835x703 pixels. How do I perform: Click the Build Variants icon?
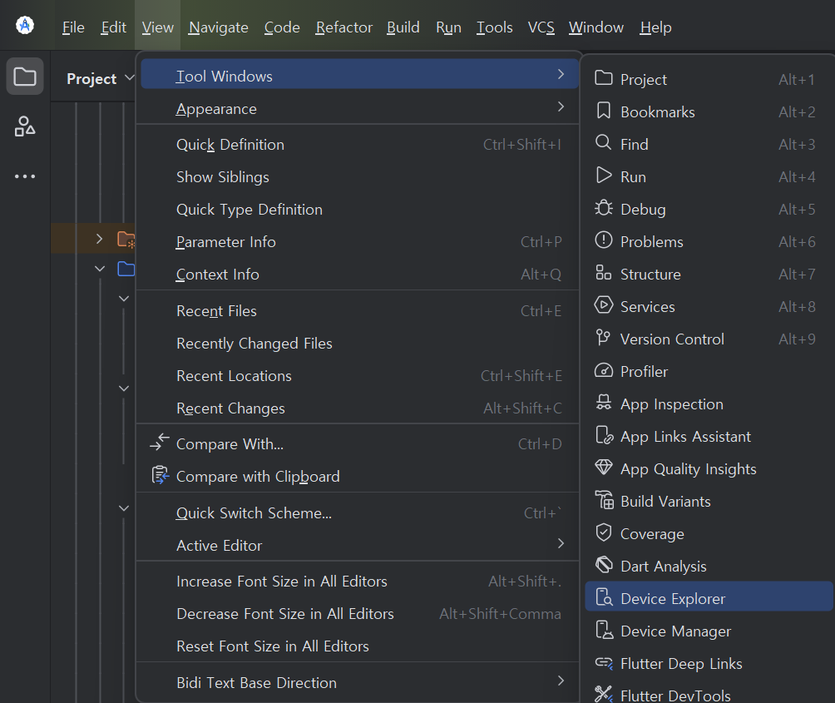click(x=605, y=500)
